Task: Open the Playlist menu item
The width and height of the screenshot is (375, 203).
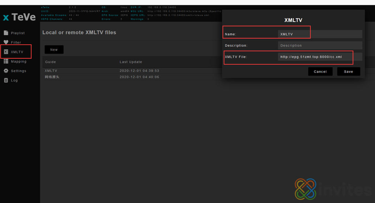Action: (x=18, y=33)
